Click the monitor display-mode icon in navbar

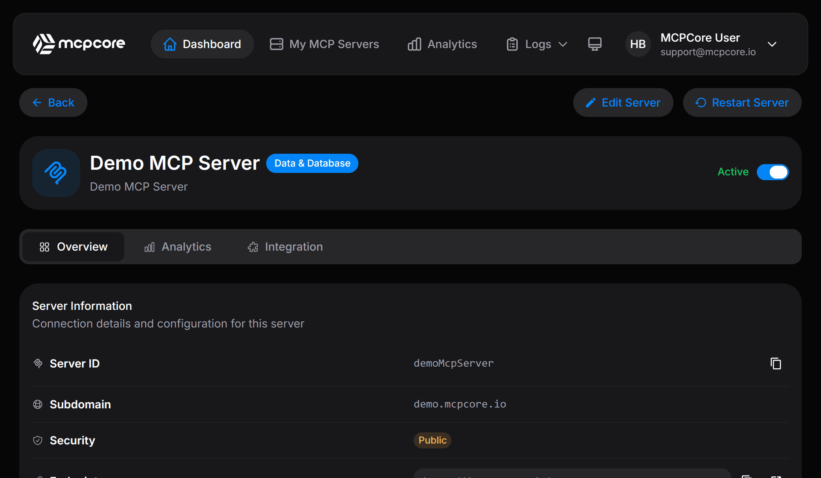point(595,44)
